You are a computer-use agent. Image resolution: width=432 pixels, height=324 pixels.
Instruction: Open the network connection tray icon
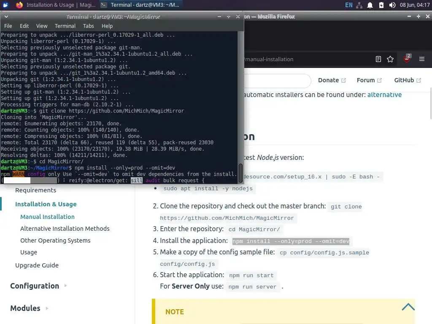click(x=359, y=5)
